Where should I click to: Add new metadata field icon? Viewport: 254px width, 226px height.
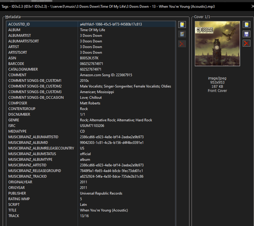point(182,24)
